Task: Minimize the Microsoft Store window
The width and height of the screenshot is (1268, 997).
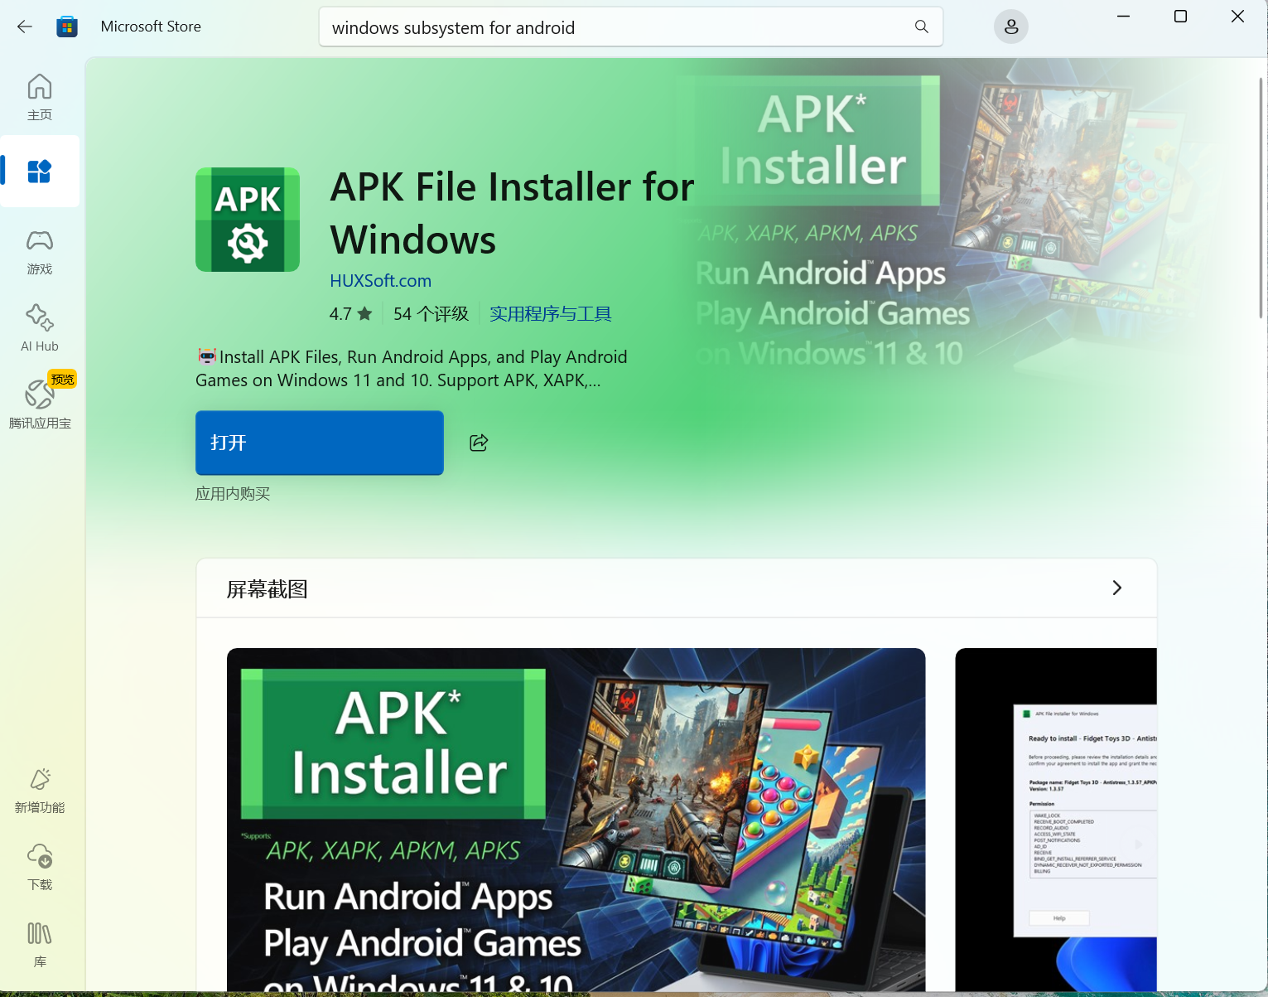Action: click(1123, 17)
